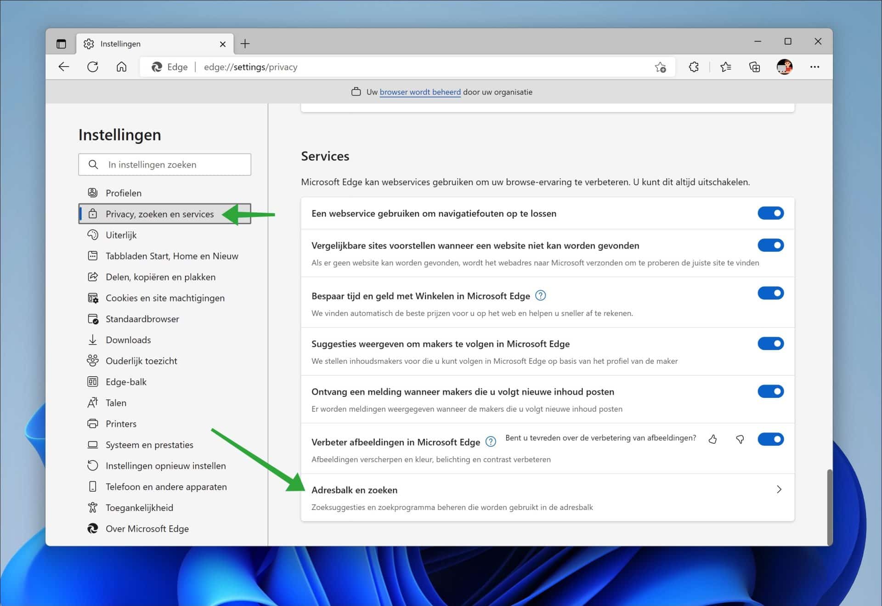Go to the browser home page icon
This screenshot has height=606, width=882.
tap(122, 67)
